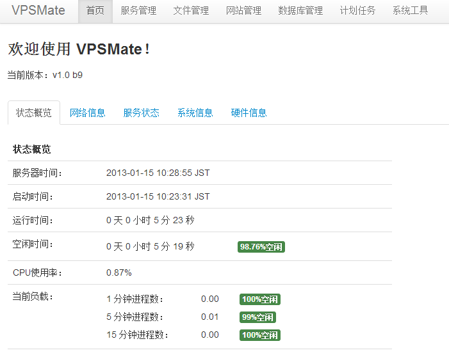Click the bold 状态概览 section heading
Viewport: 449px width, 355px height.
(x=32, y=149)
